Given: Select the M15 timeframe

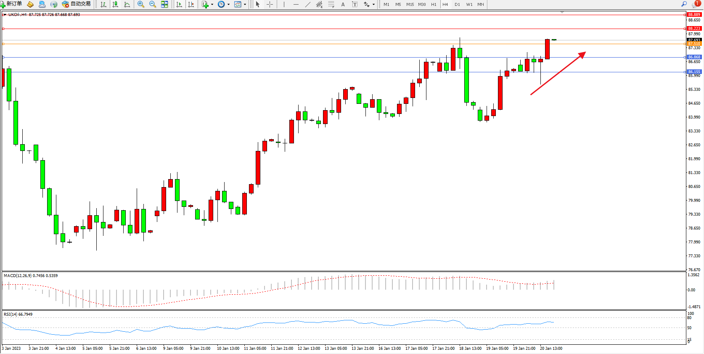Looking at the screenshot, I should 410,4.
